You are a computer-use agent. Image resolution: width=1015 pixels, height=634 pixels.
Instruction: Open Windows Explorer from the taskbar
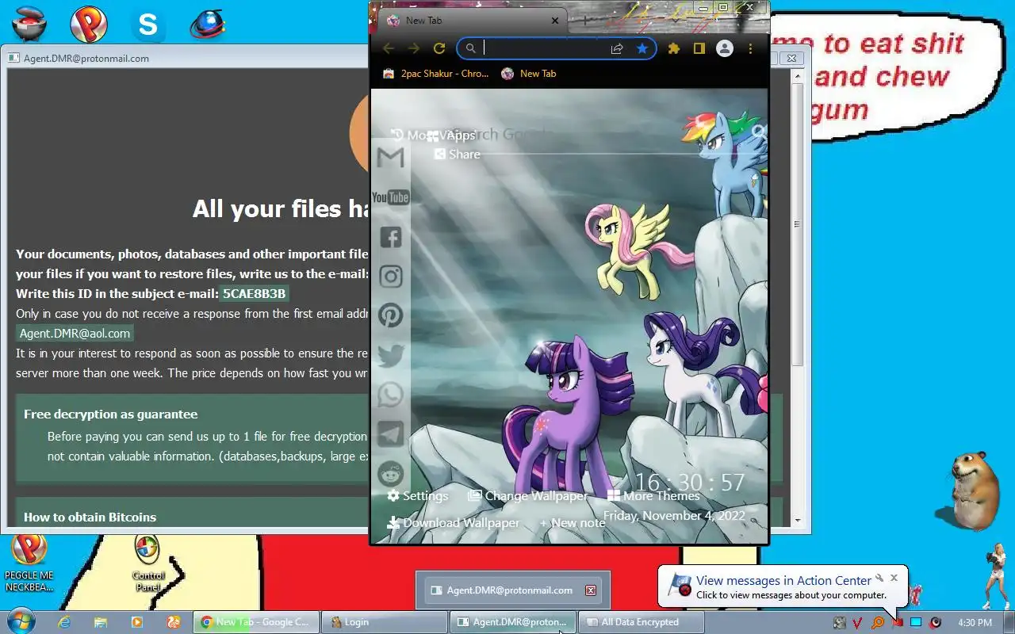[101, 622]
